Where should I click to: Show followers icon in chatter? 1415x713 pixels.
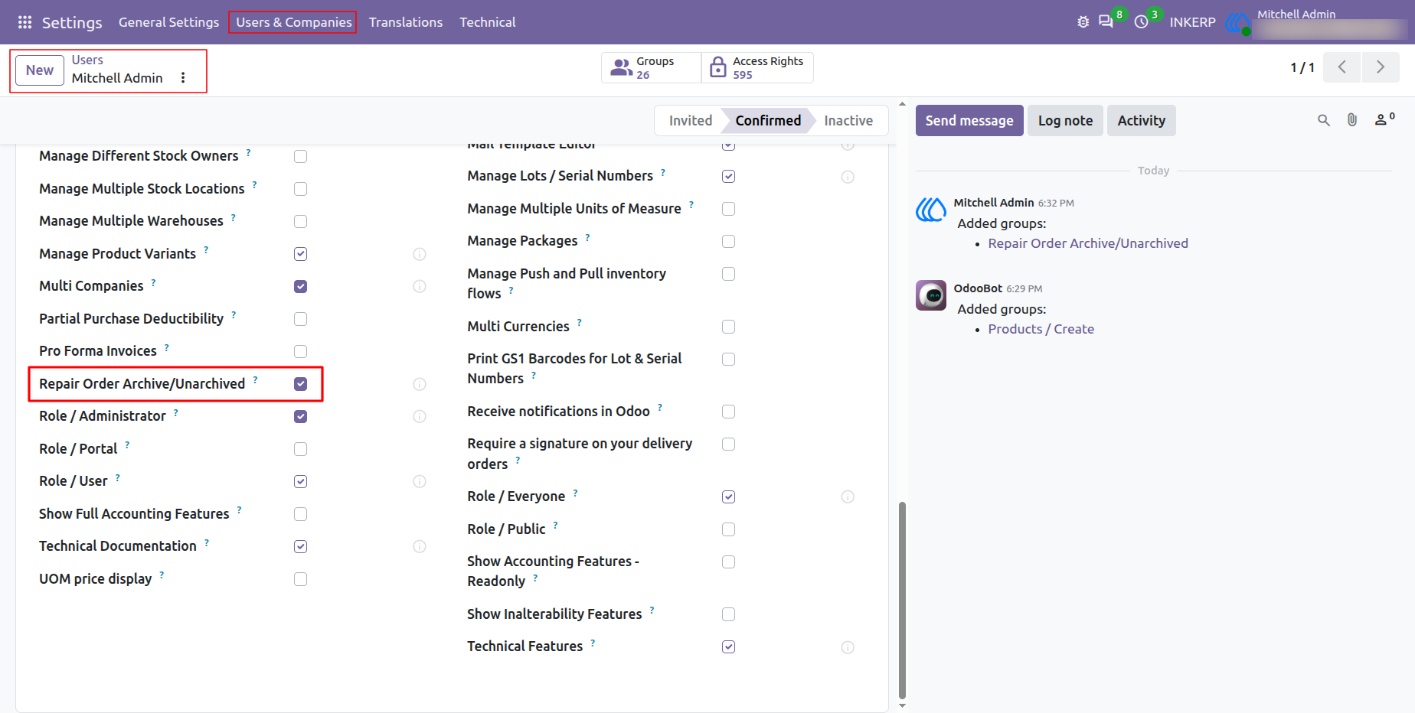pos(1384,119)
